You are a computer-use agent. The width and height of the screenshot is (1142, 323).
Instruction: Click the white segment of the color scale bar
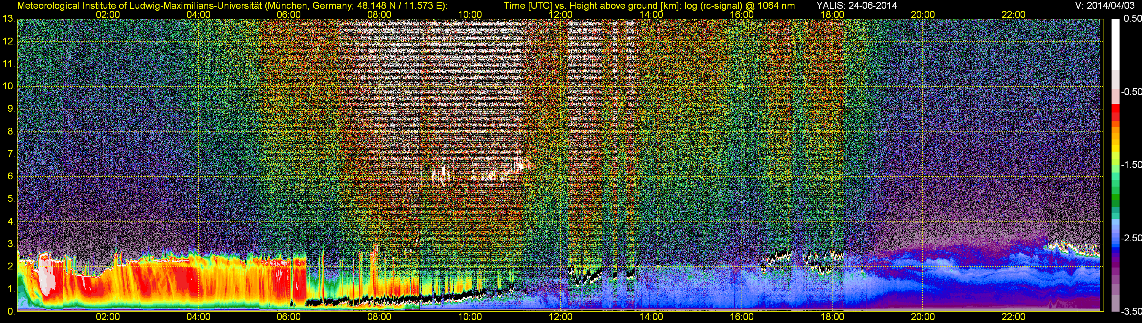click(x=1115, y=44)
